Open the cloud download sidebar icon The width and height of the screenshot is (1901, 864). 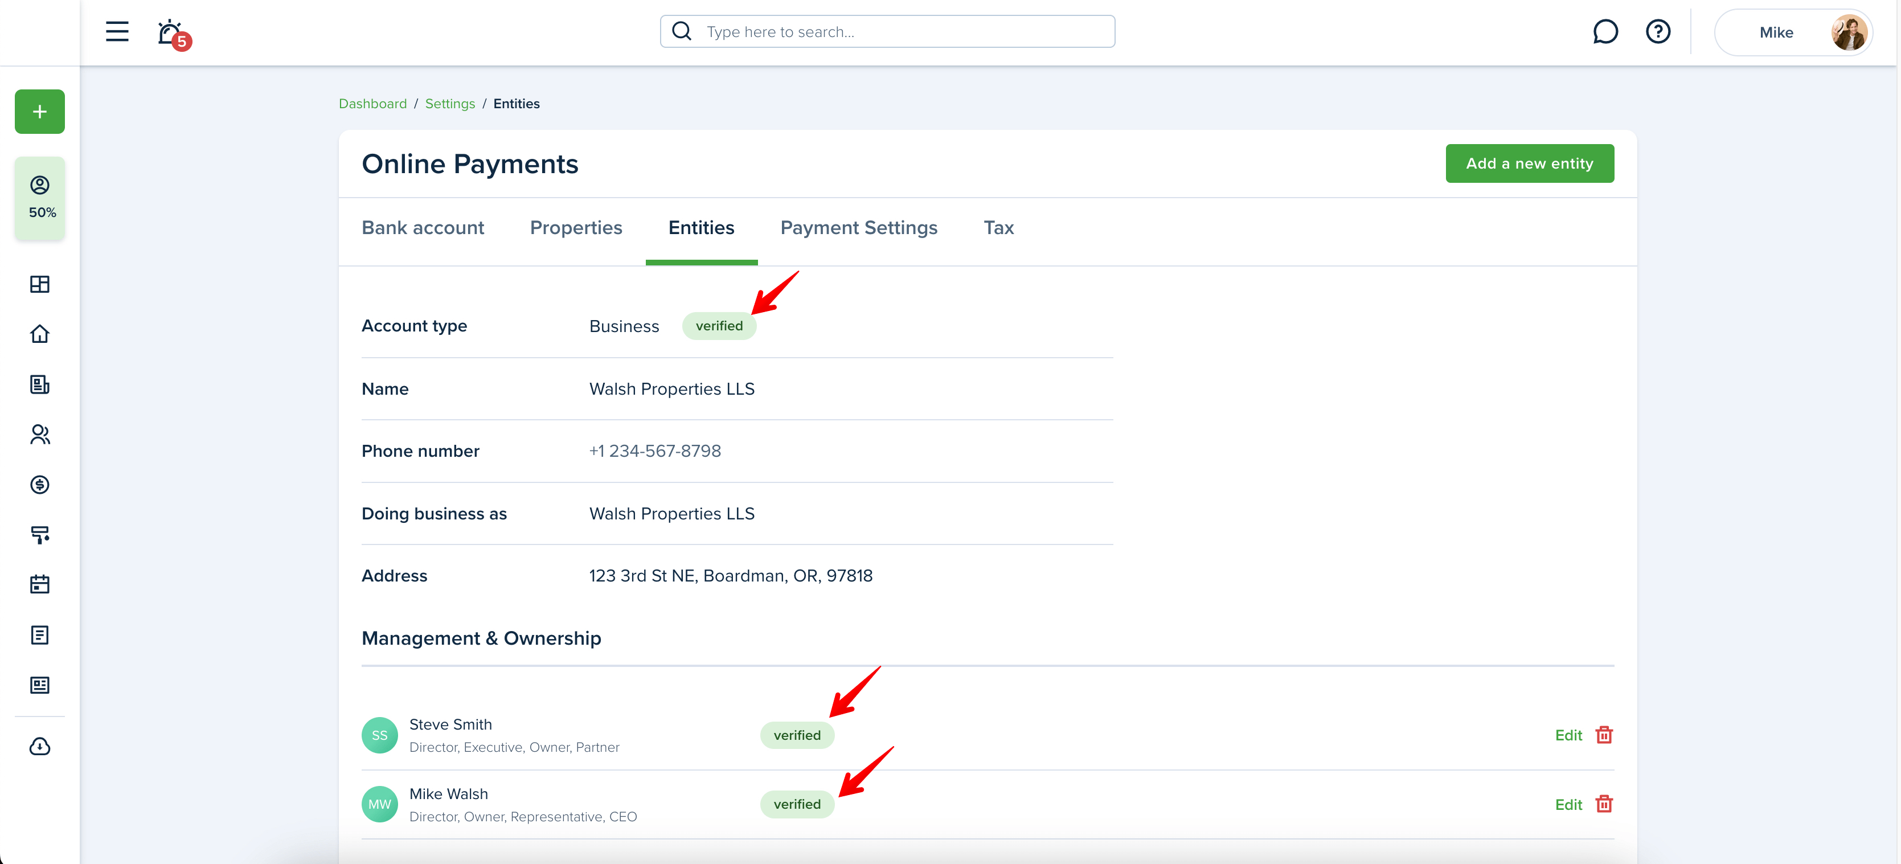(x=40, y=747)
